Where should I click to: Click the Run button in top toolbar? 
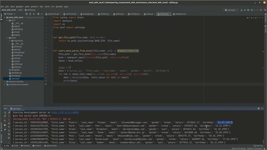click(x=241, y=10)
